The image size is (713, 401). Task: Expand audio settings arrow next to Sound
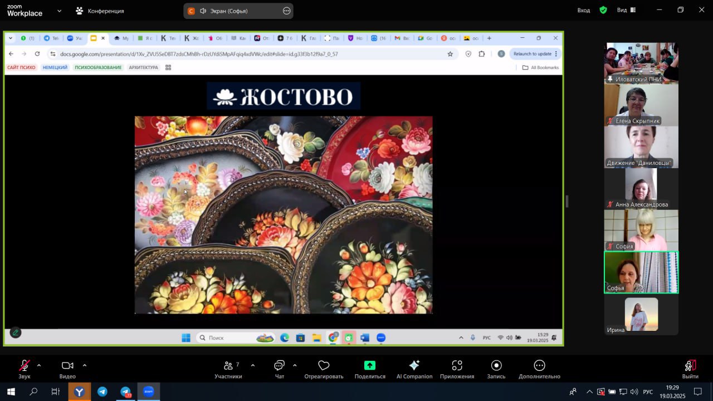tap(39, 365)
